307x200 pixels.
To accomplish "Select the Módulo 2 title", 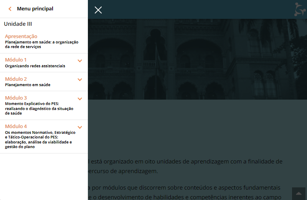I will [x=16, y=79].
